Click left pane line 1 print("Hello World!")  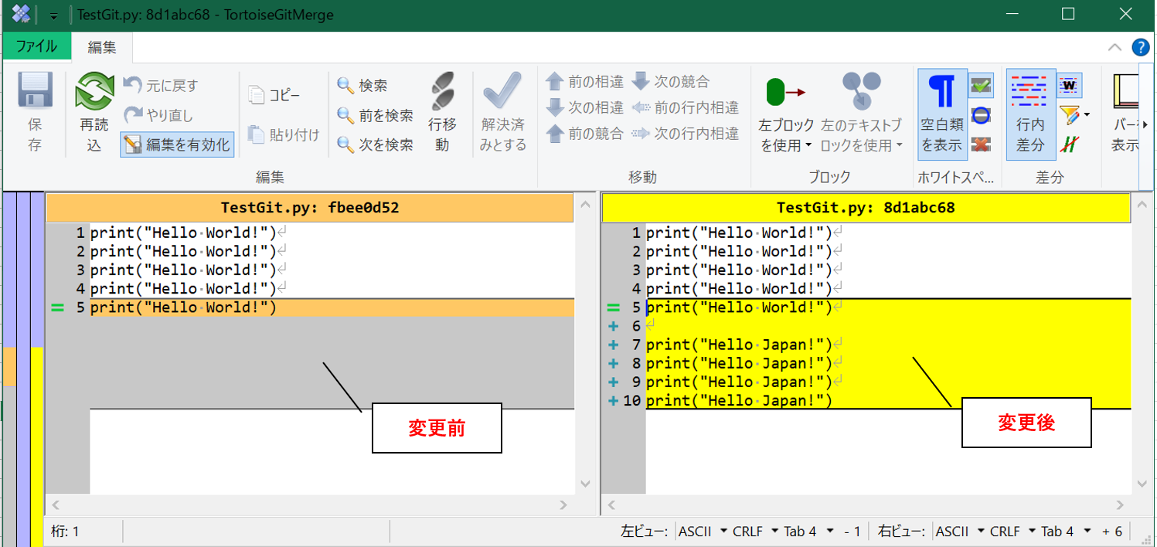pyautogui.click(x=183, y=233)
